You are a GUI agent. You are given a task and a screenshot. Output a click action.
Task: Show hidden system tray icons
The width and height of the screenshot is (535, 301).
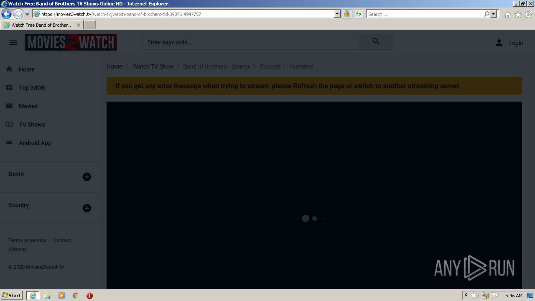pos(466,296)
